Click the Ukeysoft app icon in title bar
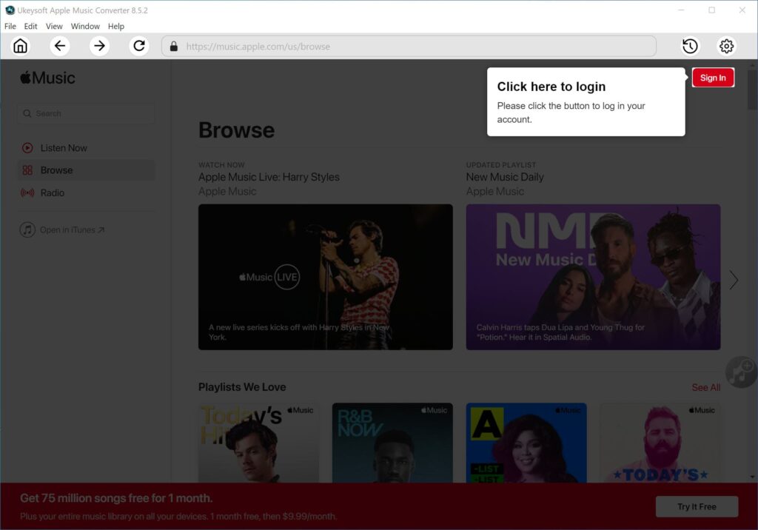Screen dimensions: 758x530 (10, 10)
